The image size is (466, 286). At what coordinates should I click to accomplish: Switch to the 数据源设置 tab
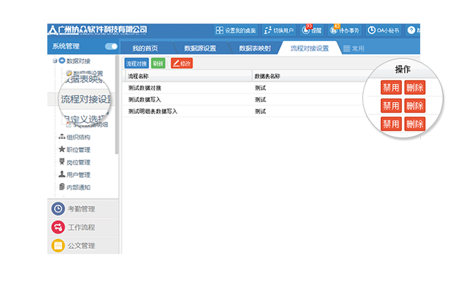coord(200,49)
